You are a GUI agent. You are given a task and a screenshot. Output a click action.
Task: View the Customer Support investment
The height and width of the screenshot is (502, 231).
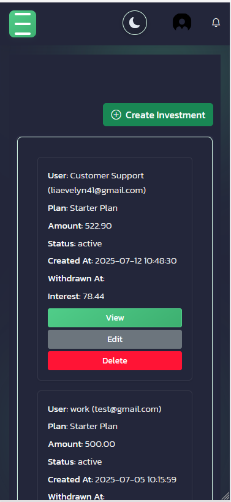point(115,318)
